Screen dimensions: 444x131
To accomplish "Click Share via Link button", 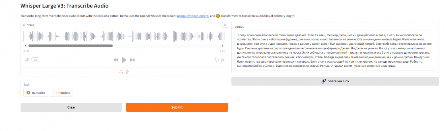I will click(x=335, y=81).
